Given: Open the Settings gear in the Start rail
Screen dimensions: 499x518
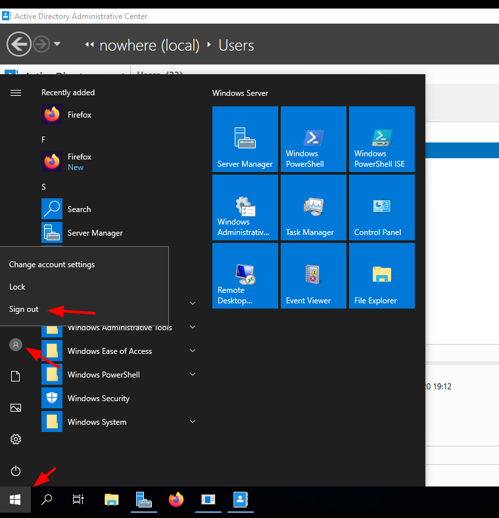Looking at the screenshot, I should point(16,439).
